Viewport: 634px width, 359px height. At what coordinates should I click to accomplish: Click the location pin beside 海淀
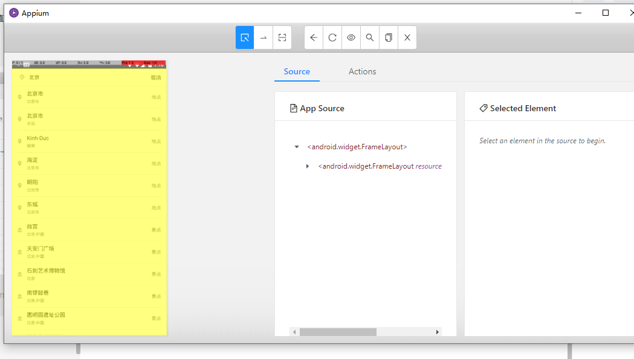coord(19,163)
